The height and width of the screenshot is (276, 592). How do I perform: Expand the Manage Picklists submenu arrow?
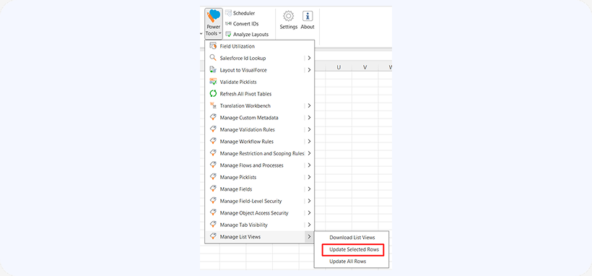point(309,177)
